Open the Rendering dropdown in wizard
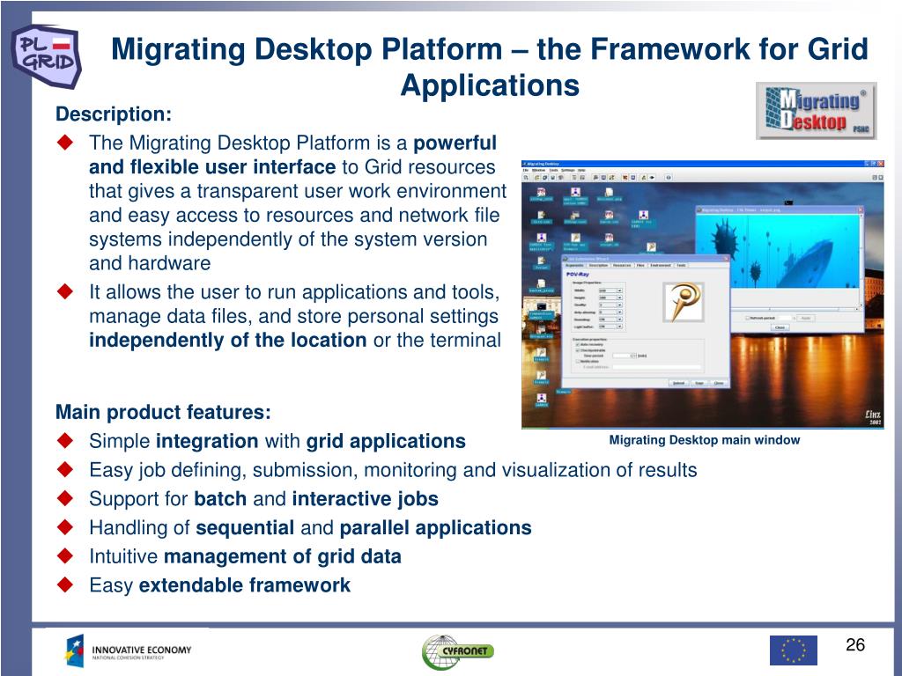Image resolution: width=902 pixels, height=676 pixels. [x=610, y=320]
